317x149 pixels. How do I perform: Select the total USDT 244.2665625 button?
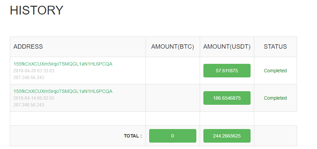pos(227,136)
